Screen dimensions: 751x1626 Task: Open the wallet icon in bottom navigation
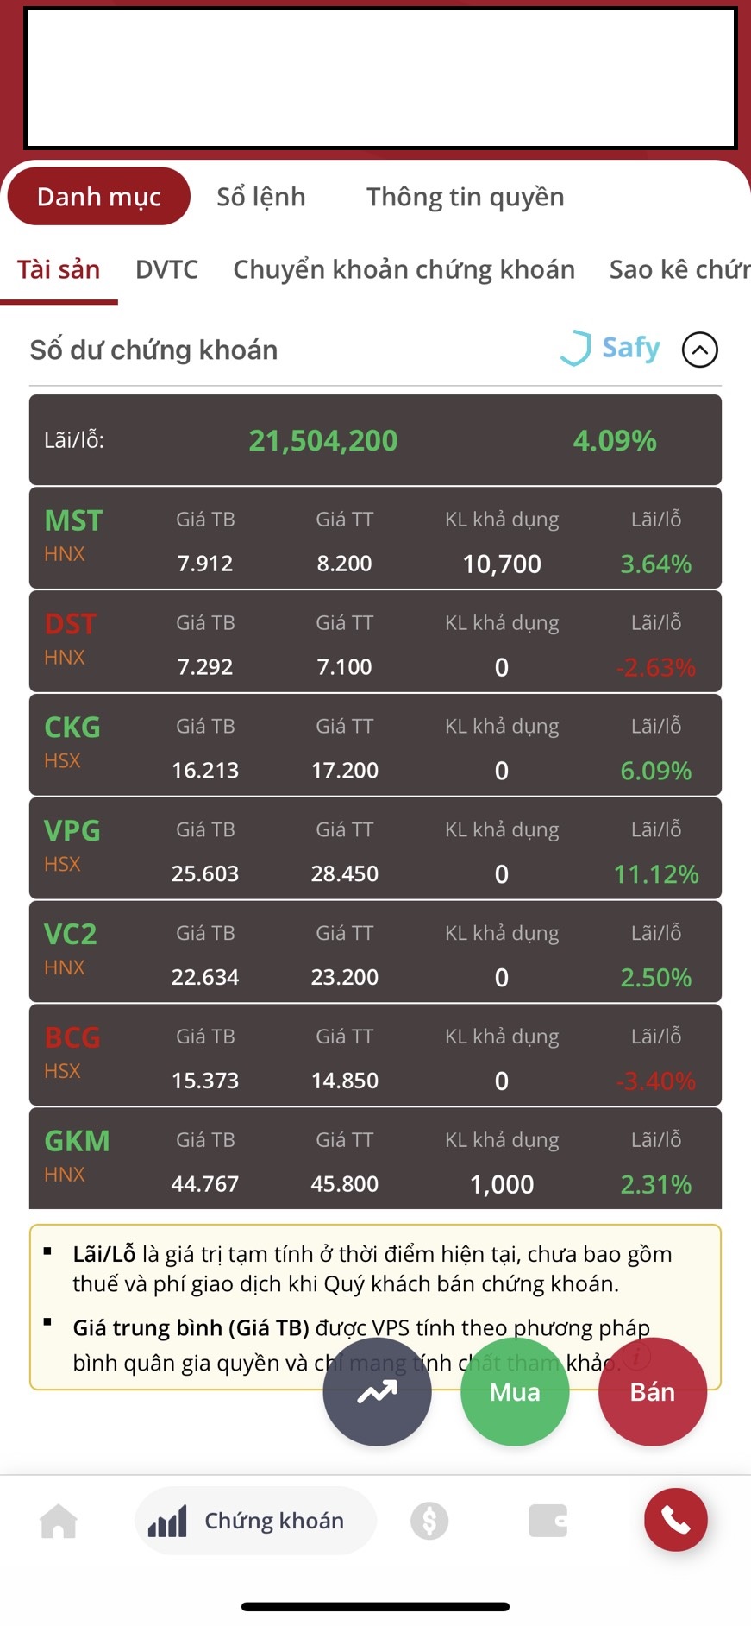click(548, 1521)
